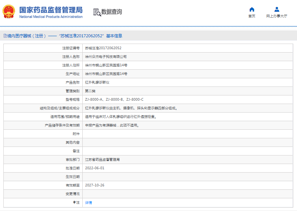Viewport: 297px width, 211px height.
Task: Click the lightbulb icon beside 注
Action: click(x=74, y=202)
